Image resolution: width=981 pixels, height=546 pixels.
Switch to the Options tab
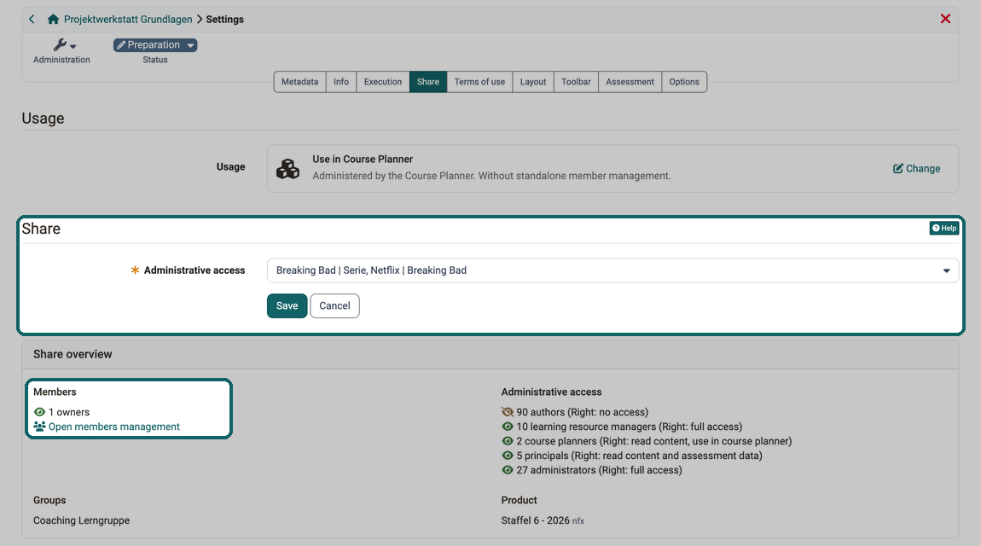pyautogui.click(x=684, y=82)
